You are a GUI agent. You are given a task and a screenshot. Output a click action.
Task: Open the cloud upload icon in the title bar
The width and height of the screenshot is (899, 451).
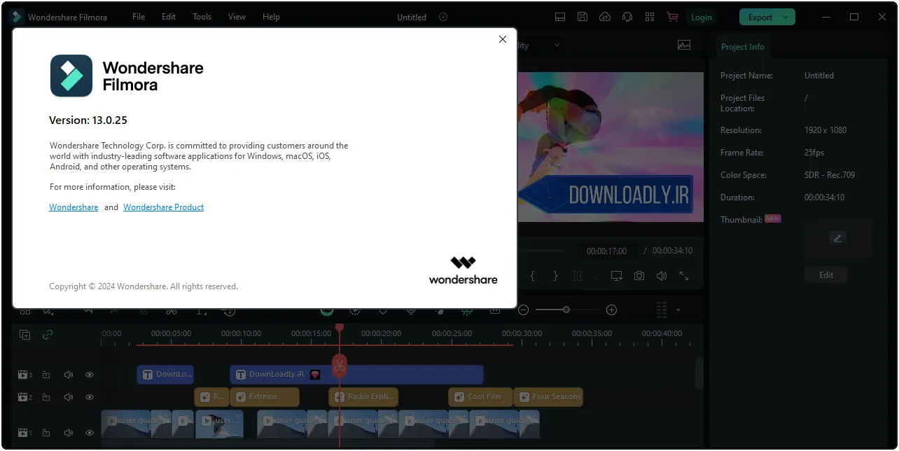(x=605, y=17)
